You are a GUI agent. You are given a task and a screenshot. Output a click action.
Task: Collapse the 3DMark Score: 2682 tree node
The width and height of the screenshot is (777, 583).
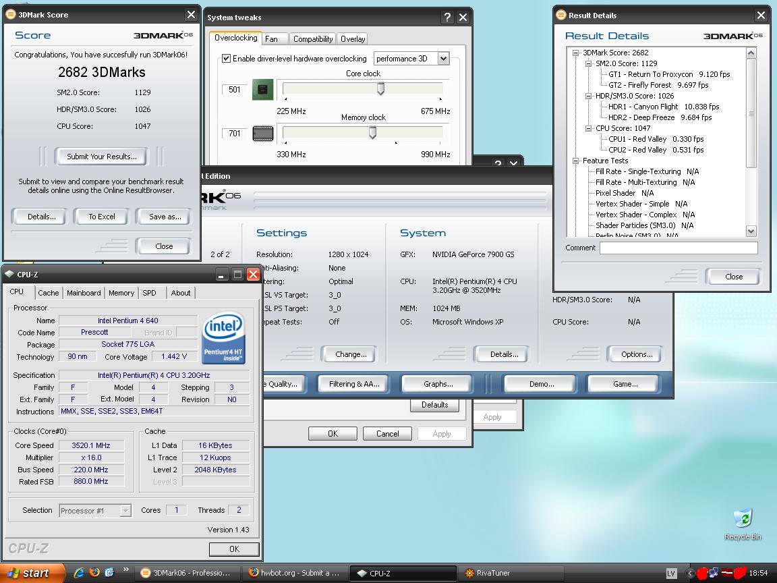coord(575,53)
